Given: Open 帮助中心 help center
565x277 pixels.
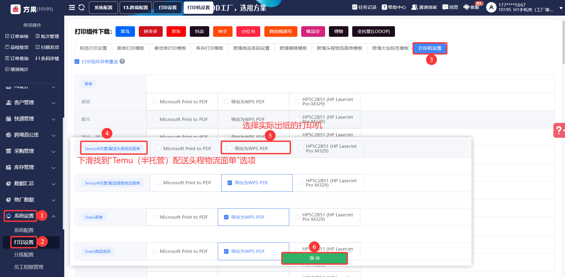Looking at the screenshot, I should [394, 7].
